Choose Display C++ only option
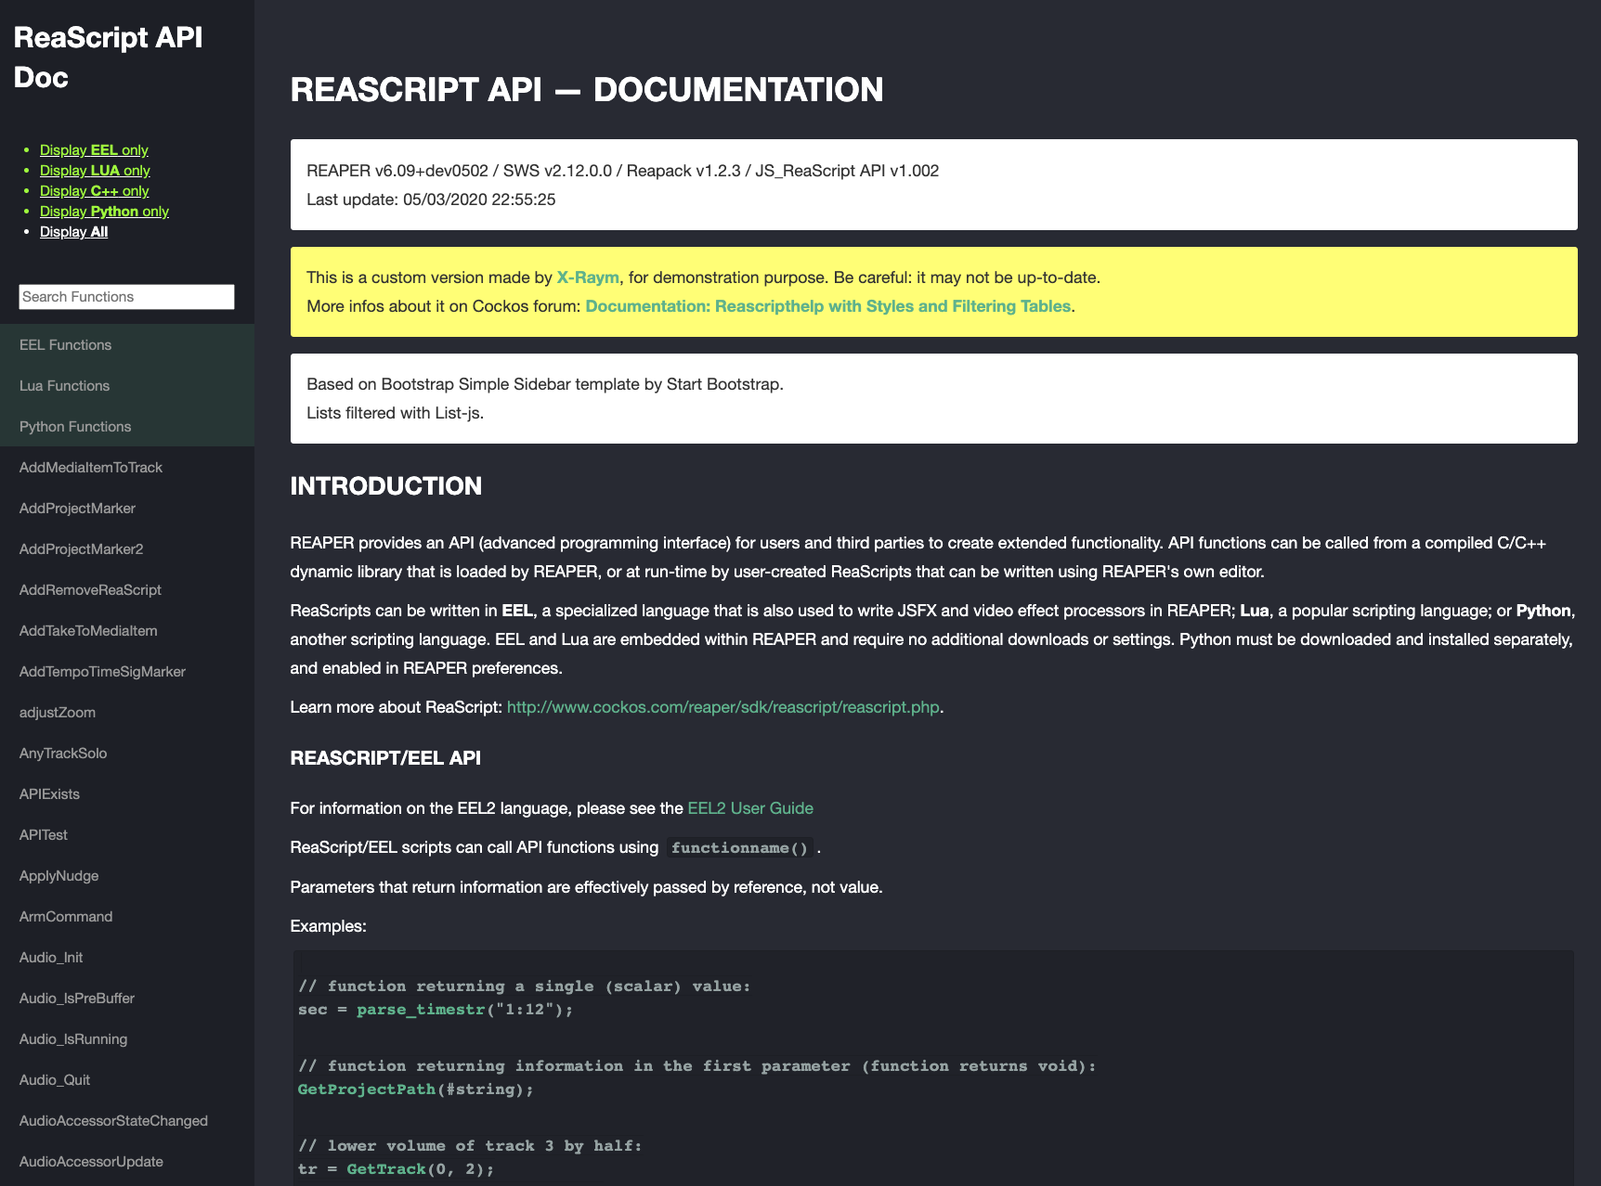Screen dimensions: 1601x1186 pos(94,191)
